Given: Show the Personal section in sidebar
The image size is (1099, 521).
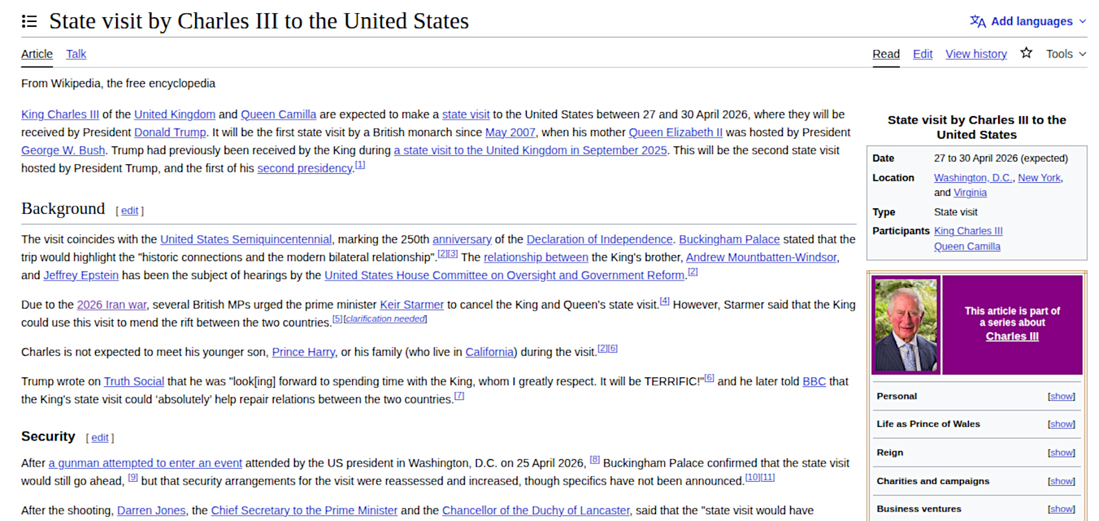Looking at the screenshot, I should [1061, 397].
